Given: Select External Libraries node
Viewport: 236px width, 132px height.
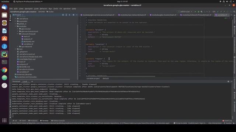Looking at the screenshot, I should (24, 74).
